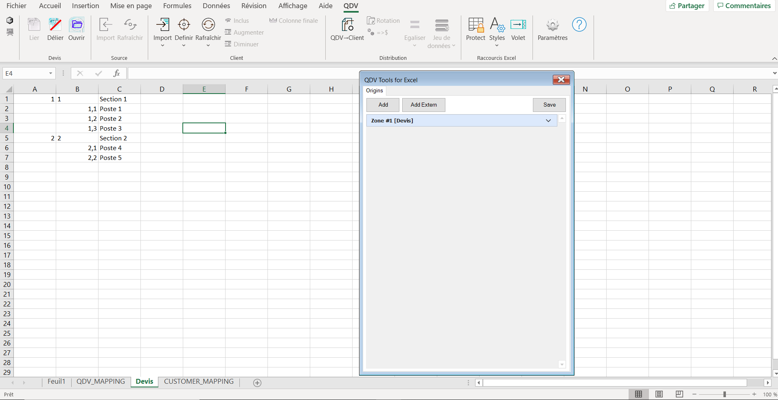Click the QDV→Client icon
778x400 pixels.
click(347, 25)
